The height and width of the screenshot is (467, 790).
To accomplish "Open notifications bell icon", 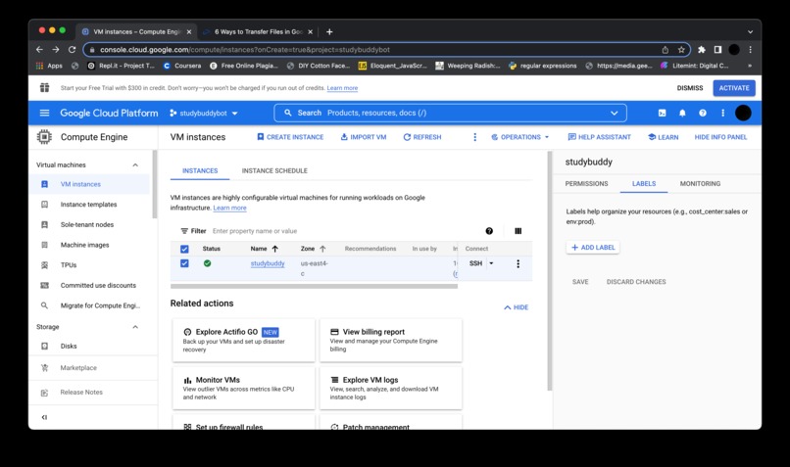I will click(682, 113).
